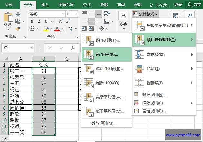Align text right
The width and height of the screenshot is (203, 142).
pos(99,21)
